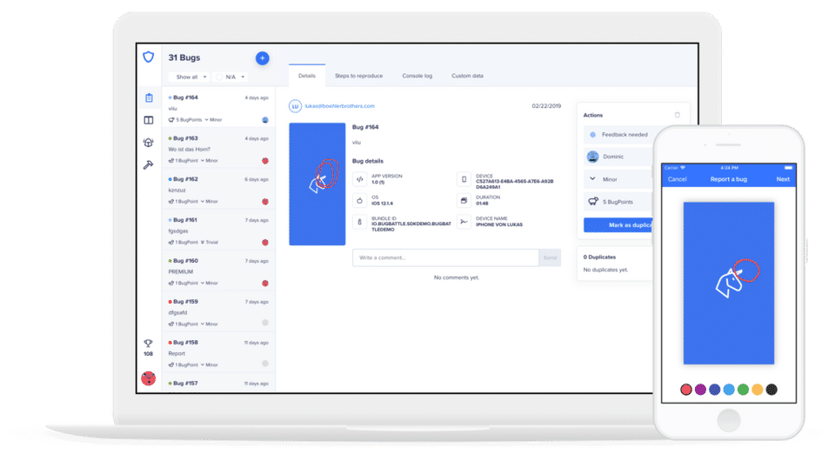Select the black drawing color on phone
Image resolution: width=835 pixels, height=461 pixels.
coord(772,390)
